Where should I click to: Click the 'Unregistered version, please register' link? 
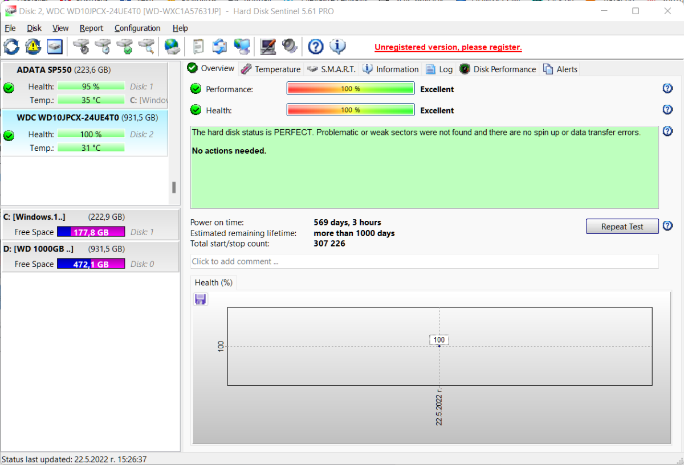[x=448, y=47]
